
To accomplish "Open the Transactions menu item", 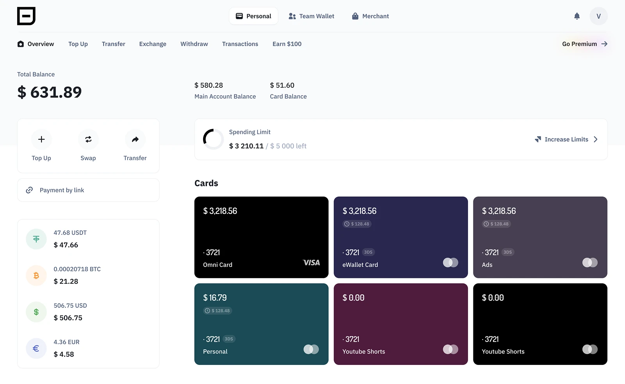I will (240, 44).
